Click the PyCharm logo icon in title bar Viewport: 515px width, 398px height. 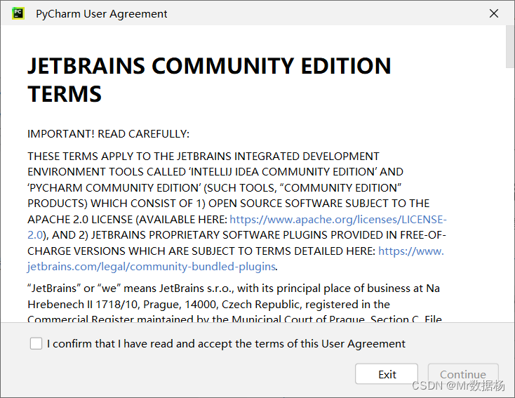pyautogui.click(x=18, y=13)
